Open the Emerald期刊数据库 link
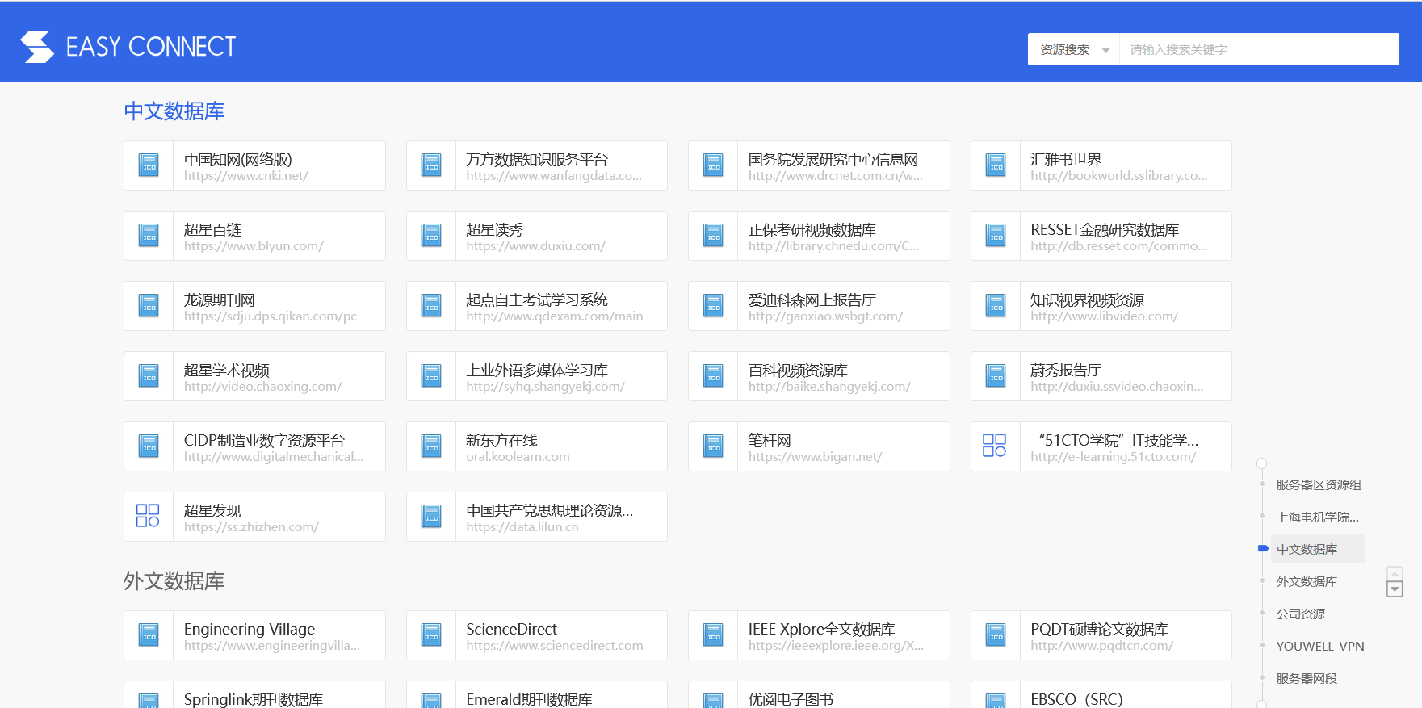 click(537, 695)
